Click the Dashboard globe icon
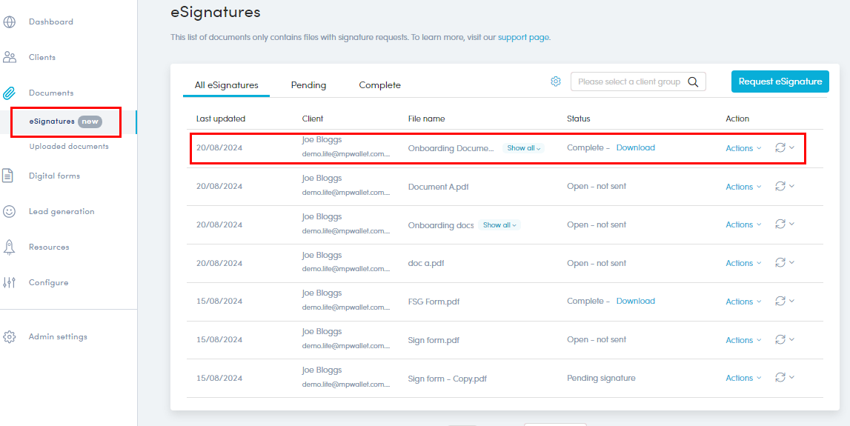Screen dimensions: 850x426 (10, 21)
